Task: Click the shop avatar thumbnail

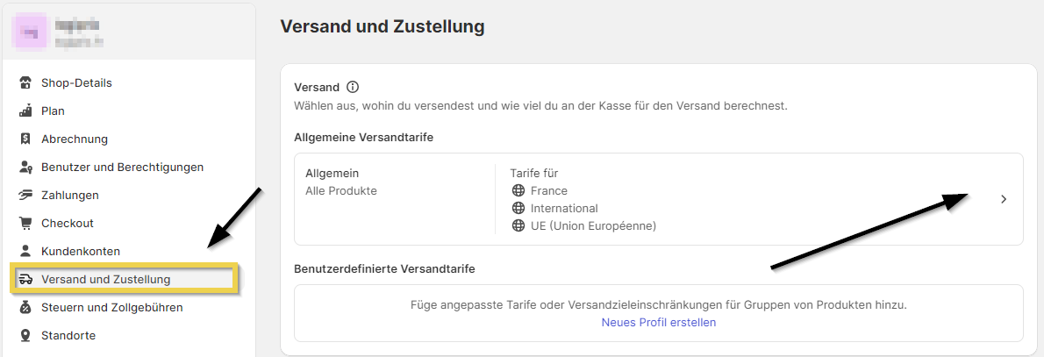Action: (x=30, y=32)
